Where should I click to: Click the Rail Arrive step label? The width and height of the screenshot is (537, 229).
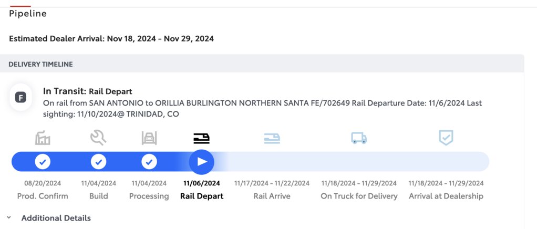coord(272,196)
